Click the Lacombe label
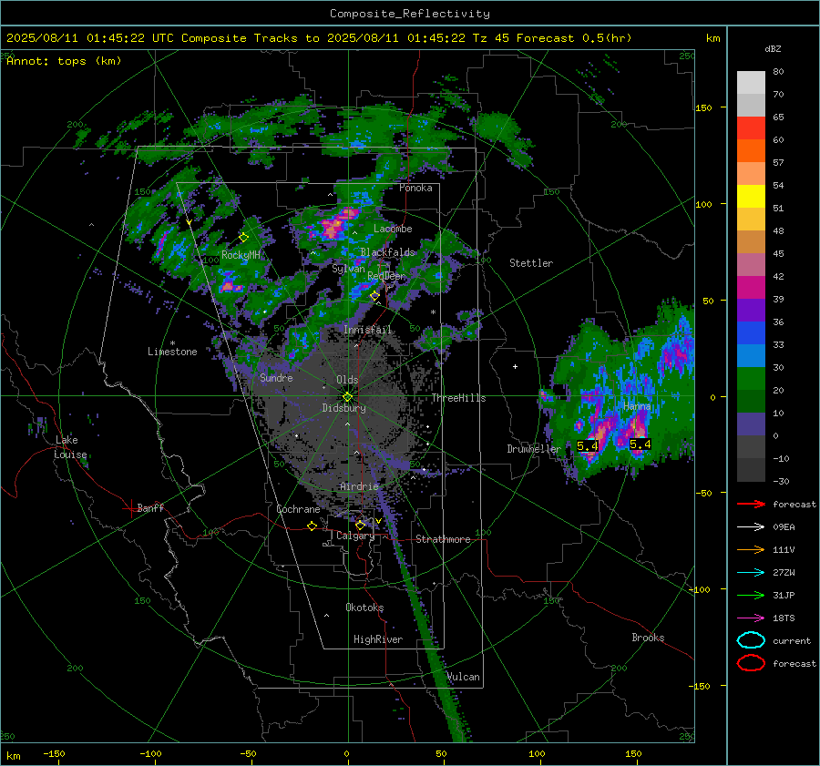This screenshot has height=766, width=820. [x=393, y=229]
